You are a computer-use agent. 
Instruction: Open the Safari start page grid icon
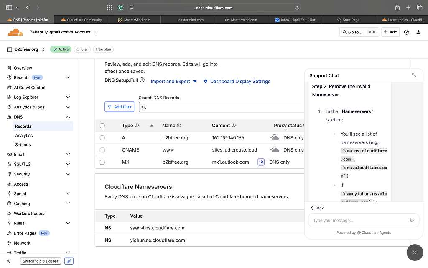click(x=110, y=8)
